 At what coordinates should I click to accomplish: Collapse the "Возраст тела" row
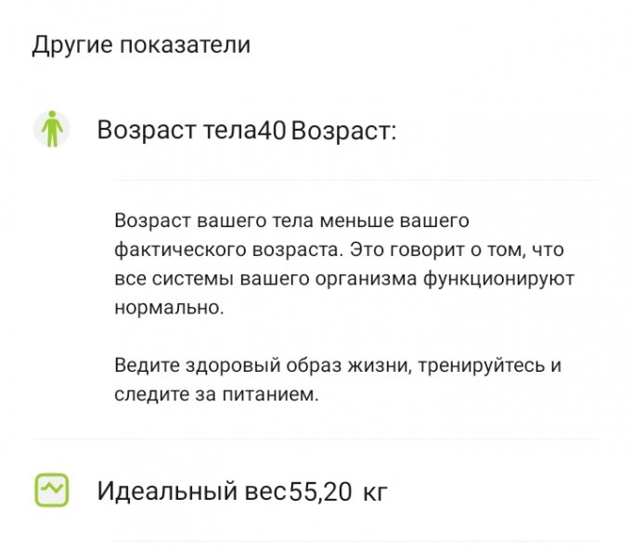tap(315, 130)
